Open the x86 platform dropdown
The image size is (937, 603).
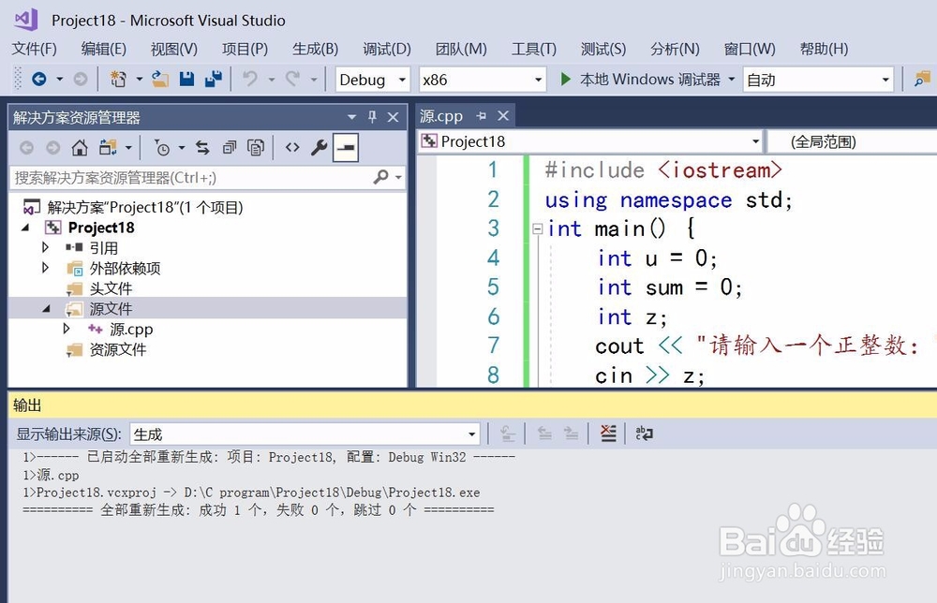pyautogui.click(x=539, y=80)
